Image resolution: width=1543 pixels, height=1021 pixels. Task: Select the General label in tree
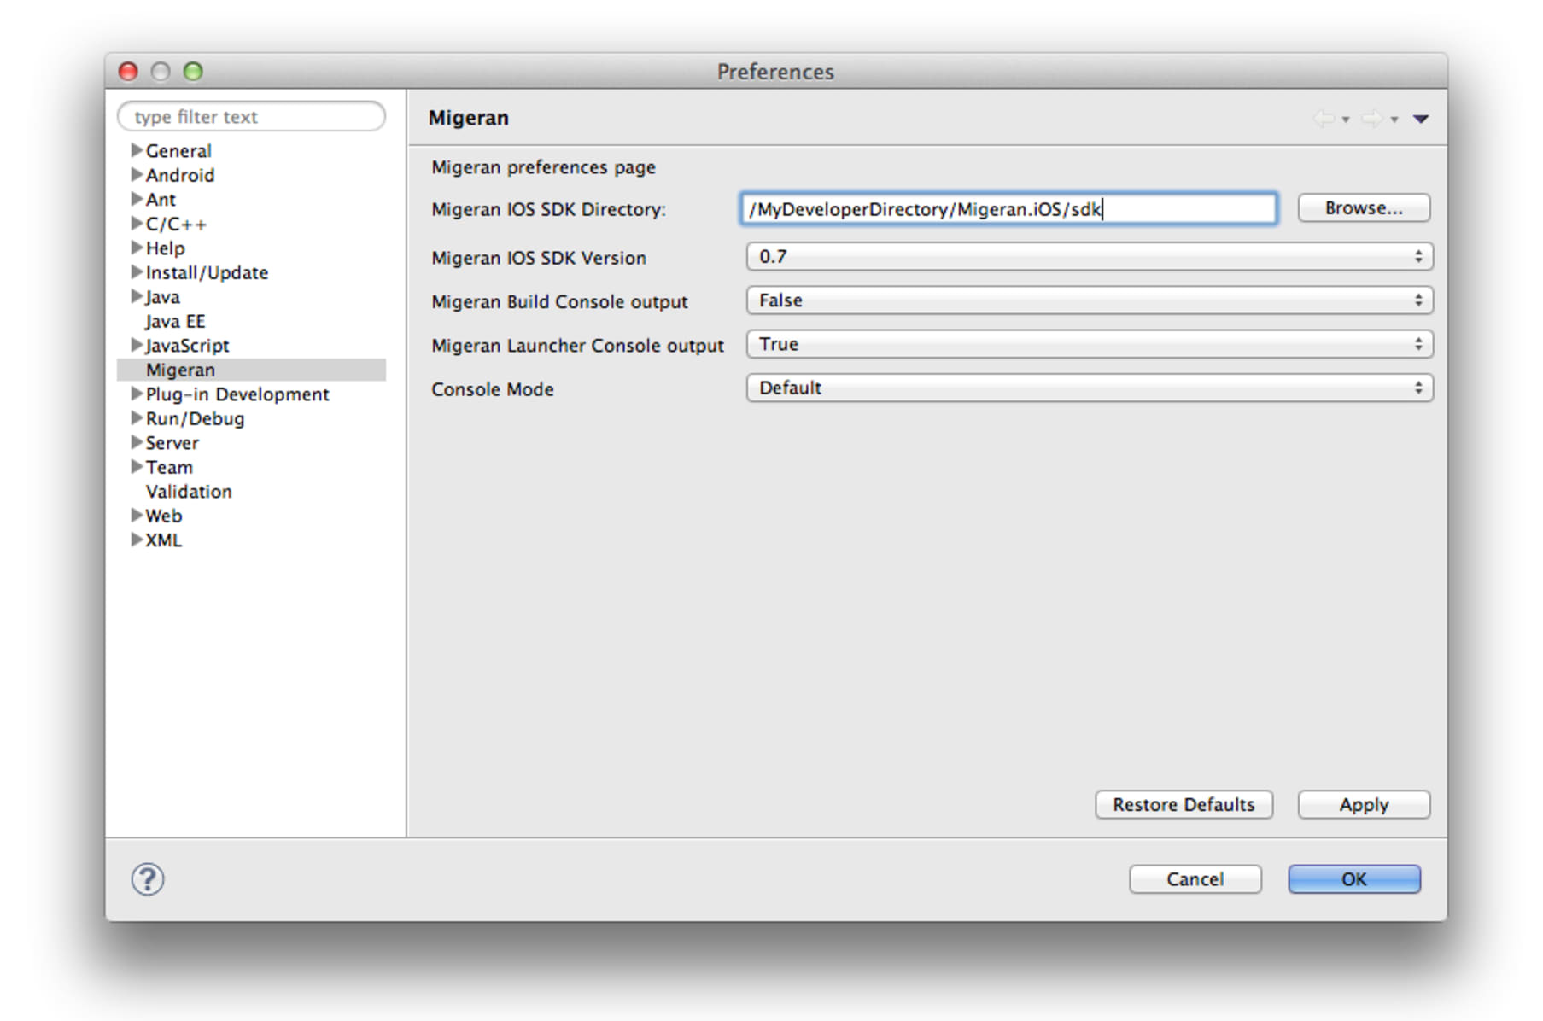(x=178, y=150)
